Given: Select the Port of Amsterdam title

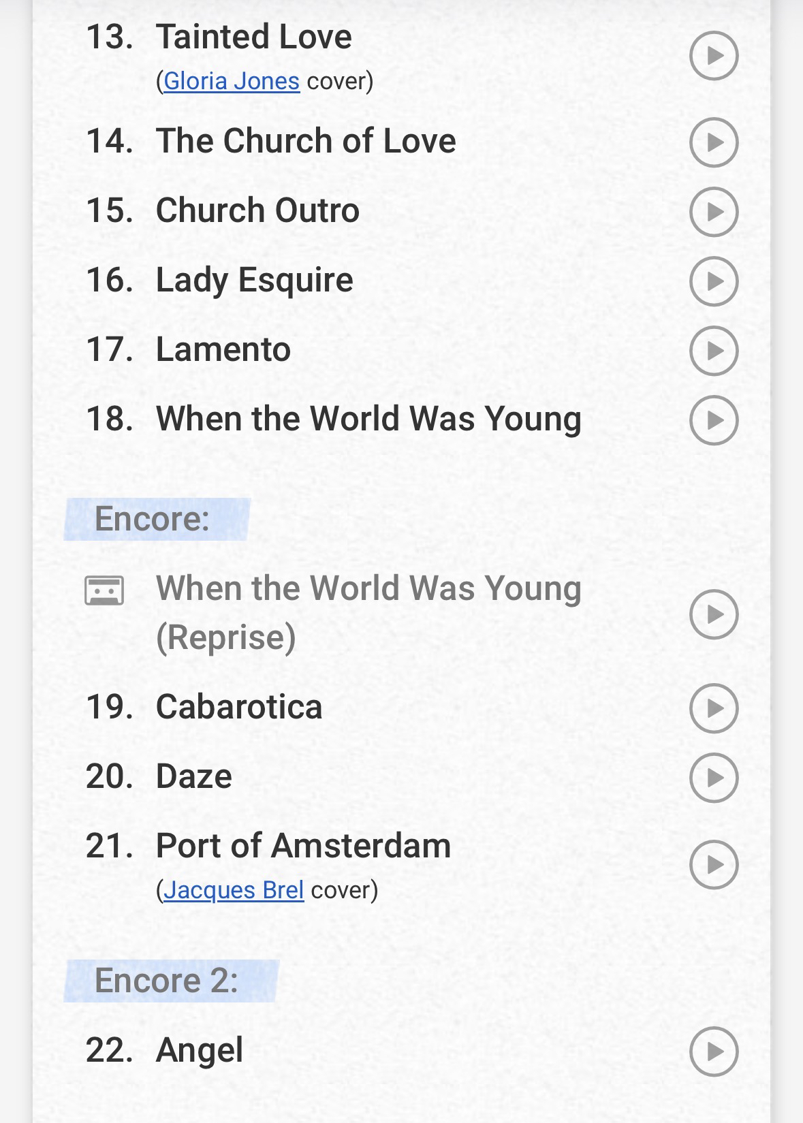Looking at the screenshot, I should pos(303,846).
